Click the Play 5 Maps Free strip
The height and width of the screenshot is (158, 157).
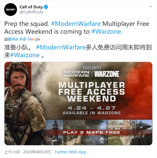pos(92,132)
